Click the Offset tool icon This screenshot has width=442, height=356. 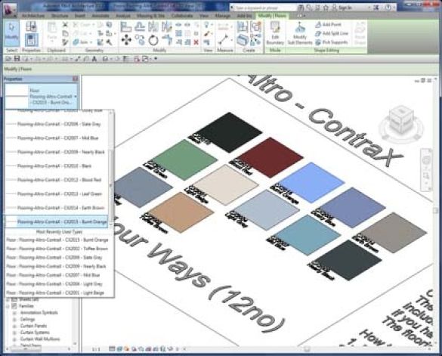pos(140,26)
